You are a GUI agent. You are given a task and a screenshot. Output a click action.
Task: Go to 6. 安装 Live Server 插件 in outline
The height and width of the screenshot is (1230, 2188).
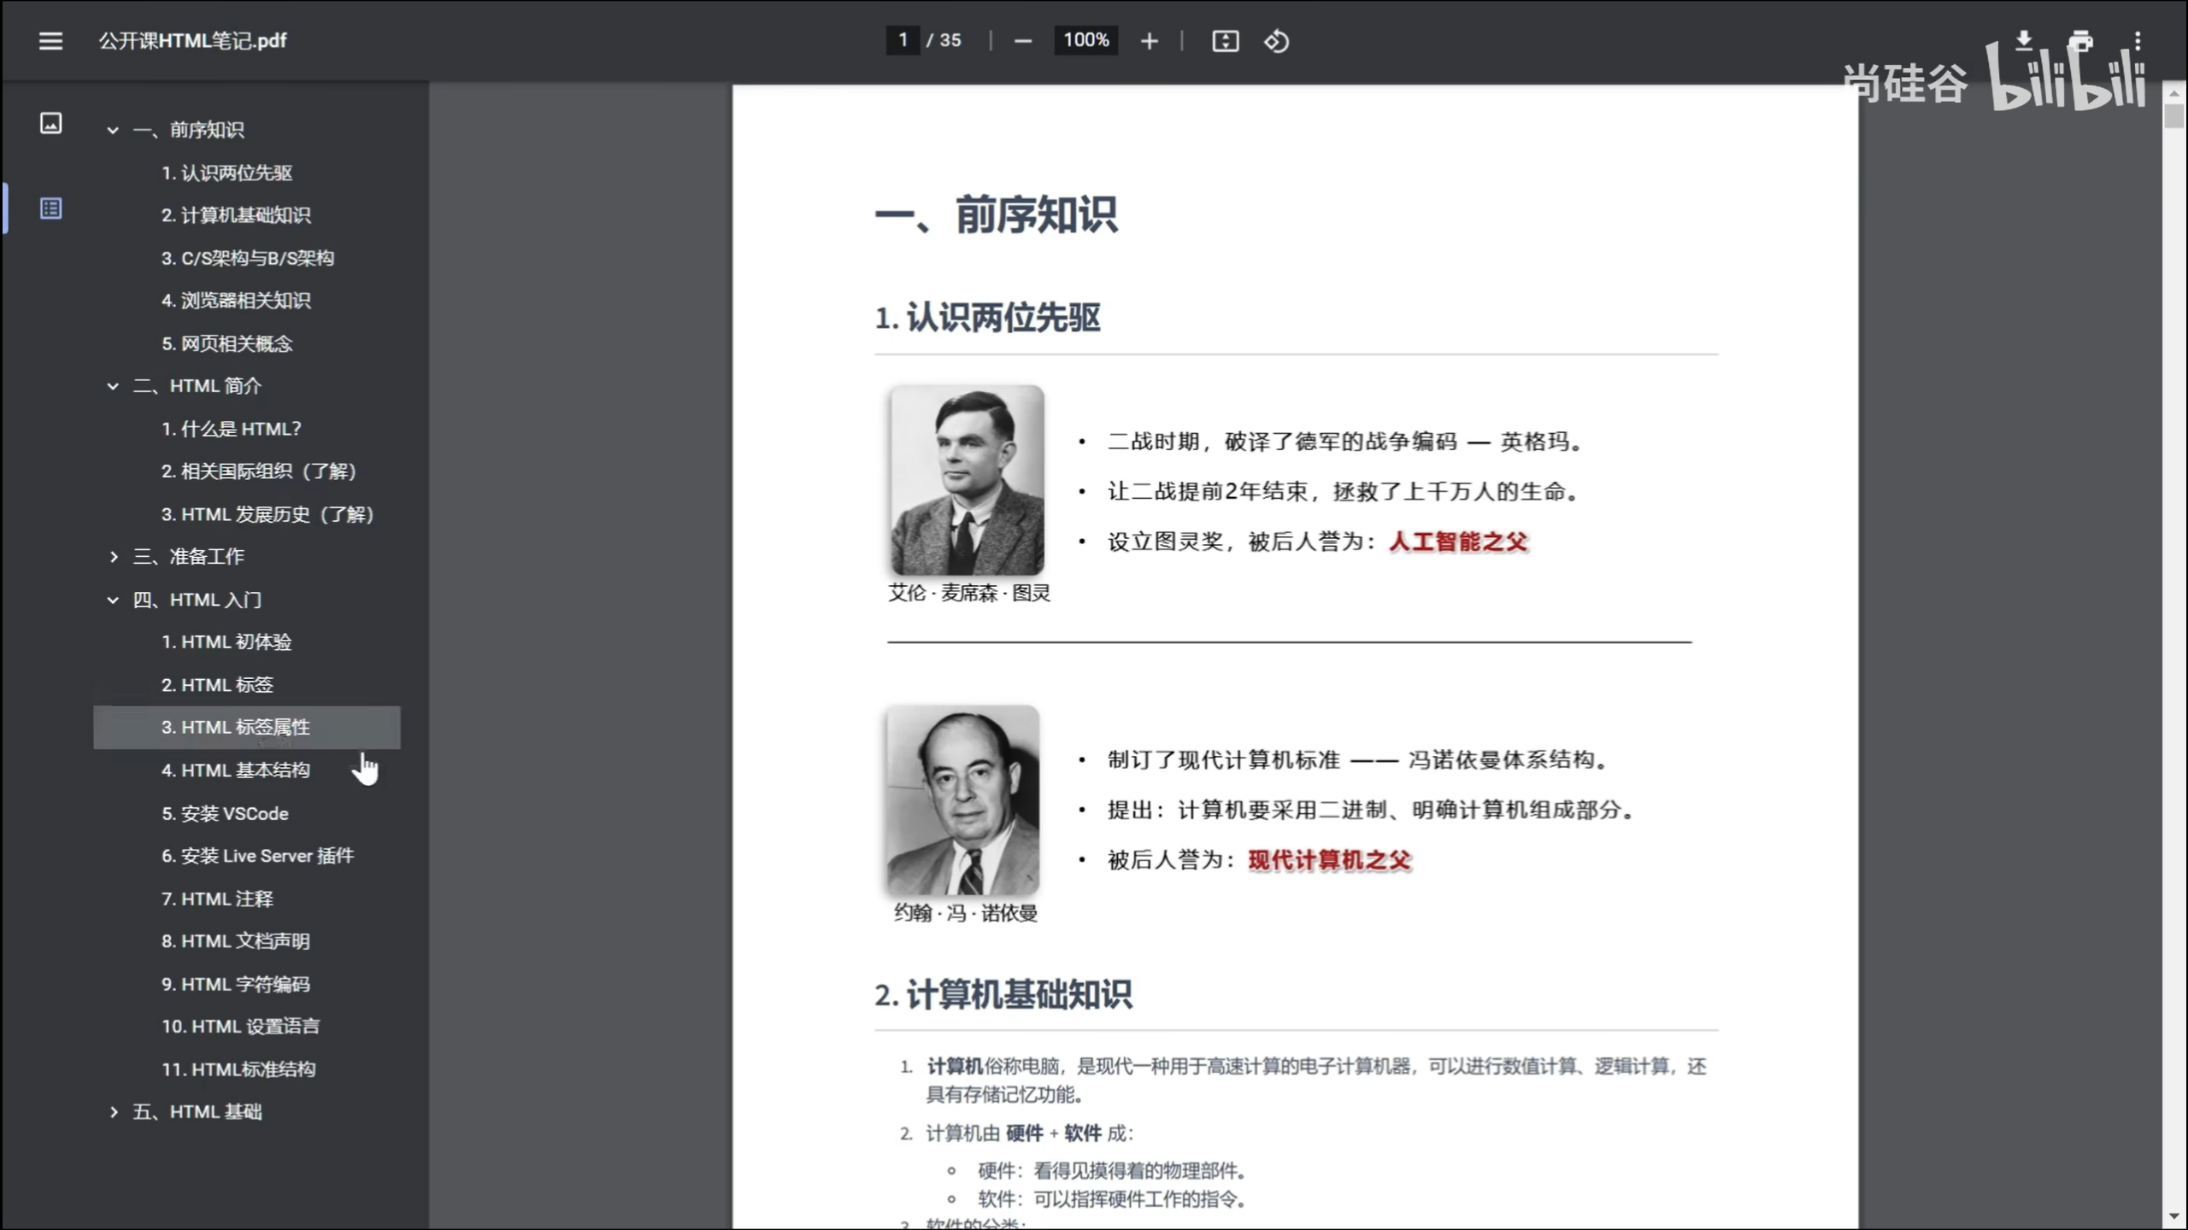pyautogui.click(x=257, y=856)
